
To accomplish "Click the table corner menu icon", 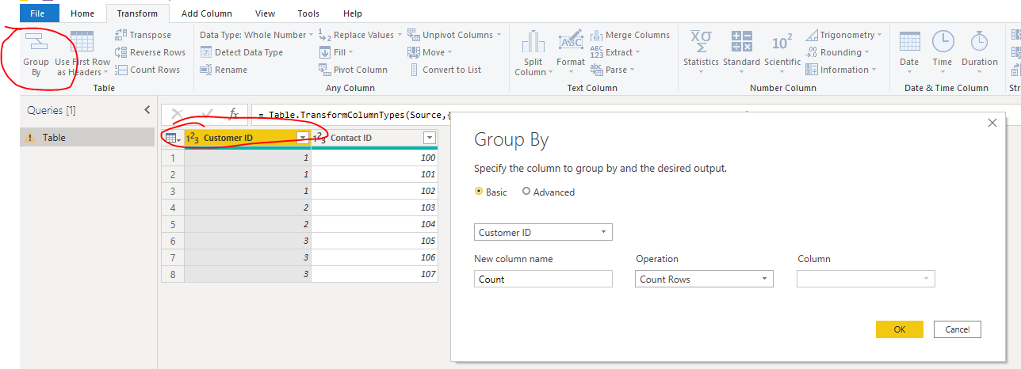I will (172, 138).
